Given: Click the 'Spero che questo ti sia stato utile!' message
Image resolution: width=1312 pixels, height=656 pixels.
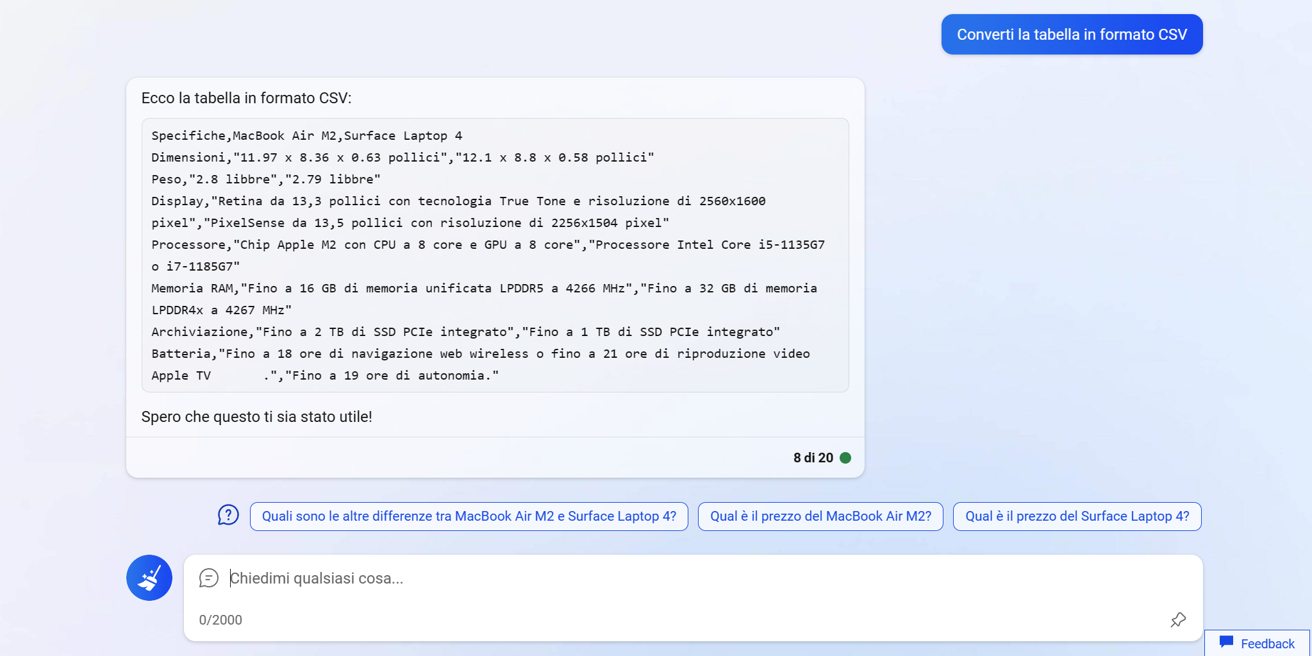Looking at the screenshot, I should (x=256, y=416).
